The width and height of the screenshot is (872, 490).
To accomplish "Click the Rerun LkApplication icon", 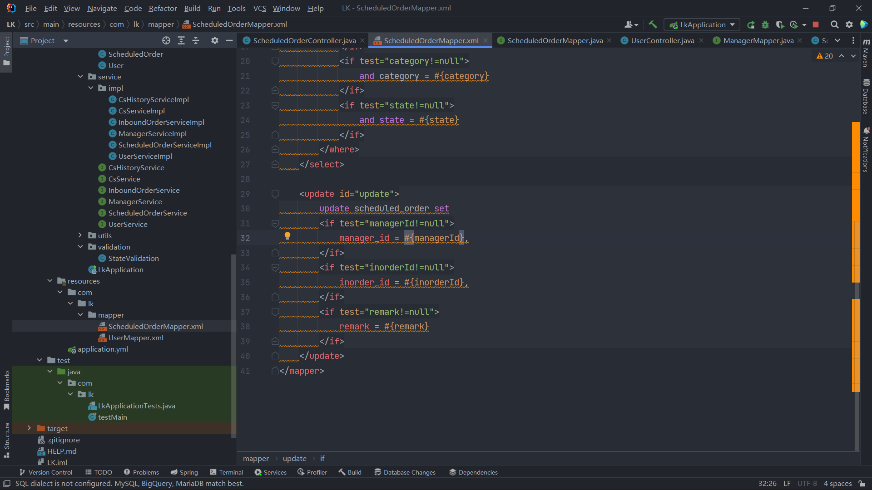I will point(751,24).
